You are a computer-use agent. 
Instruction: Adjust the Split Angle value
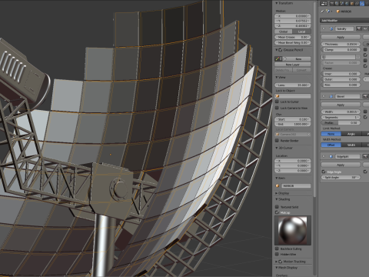coord(341,178)
